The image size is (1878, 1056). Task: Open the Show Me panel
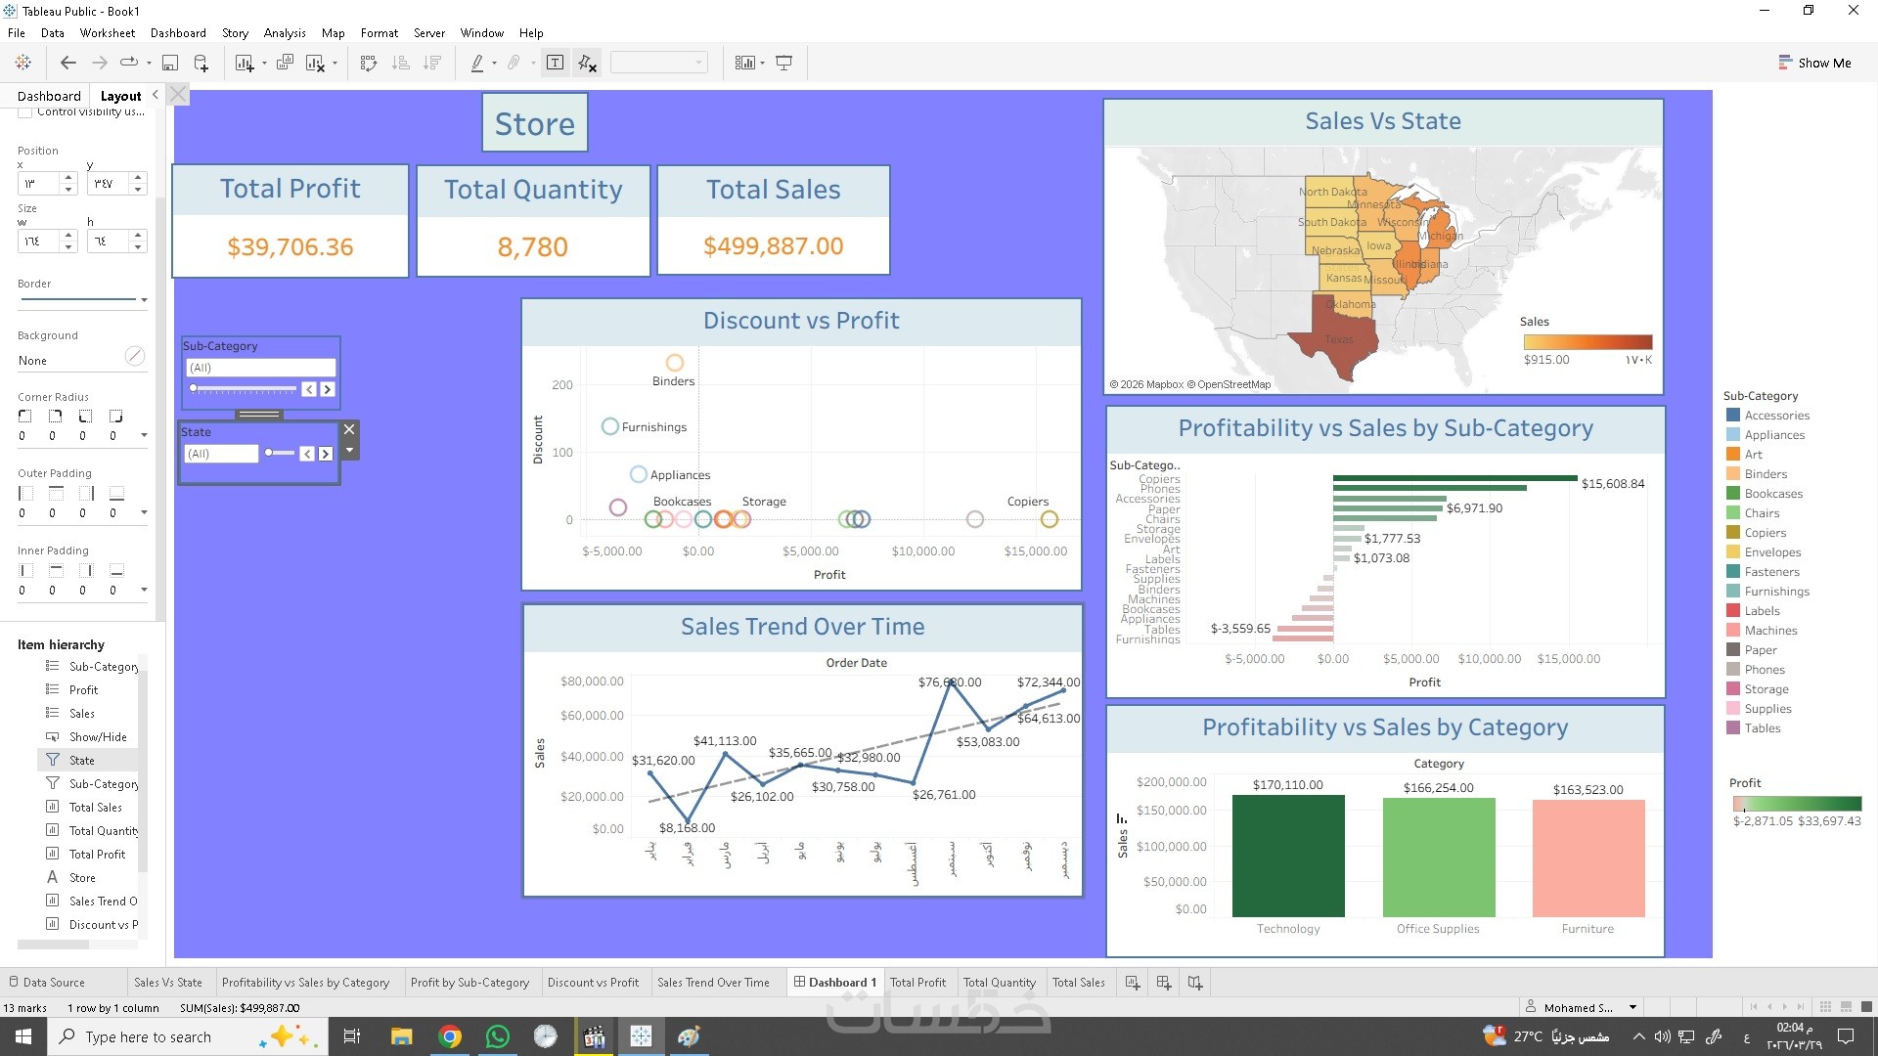pyautogui.click(x=1814, y=63)
